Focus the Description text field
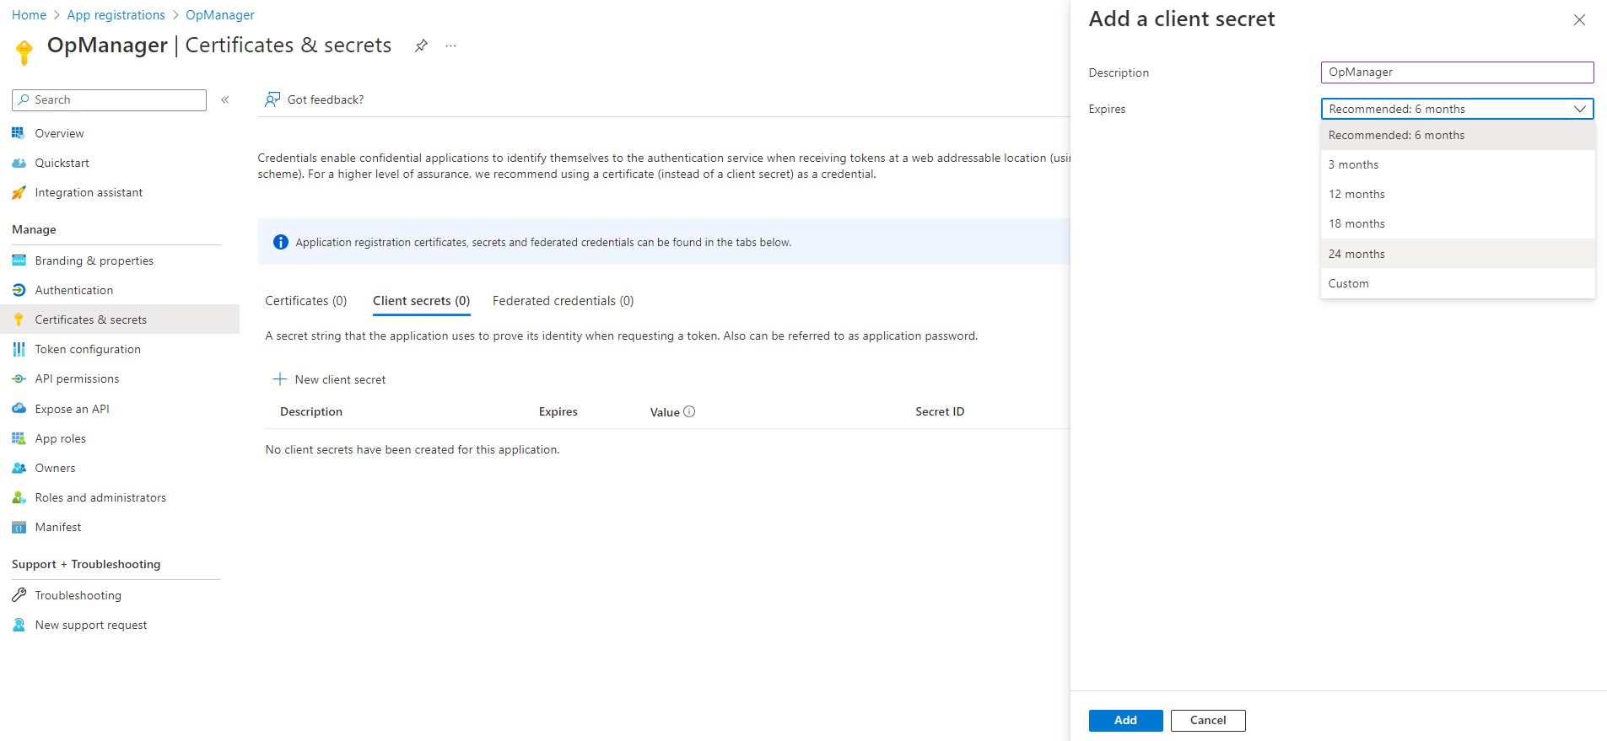Viewport: 1607px width, 741px height. (x=1457, y=72)
